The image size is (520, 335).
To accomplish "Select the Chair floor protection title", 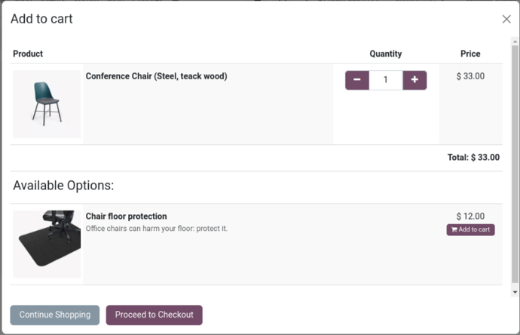I will [126, 216].
